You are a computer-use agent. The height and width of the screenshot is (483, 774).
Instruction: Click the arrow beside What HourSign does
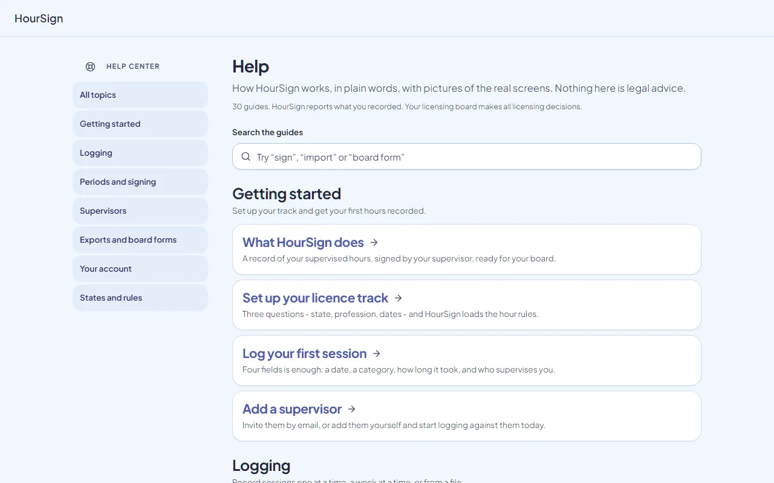pos(374,242)
